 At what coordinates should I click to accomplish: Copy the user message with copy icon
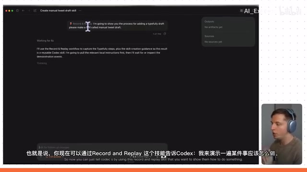point(165,34)
